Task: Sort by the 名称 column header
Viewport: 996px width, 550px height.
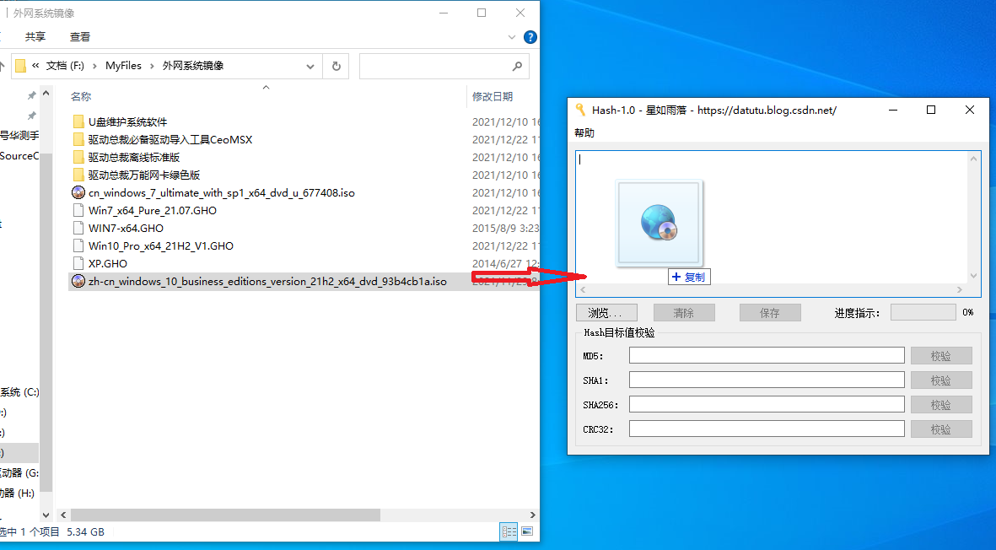Action: 81,96
